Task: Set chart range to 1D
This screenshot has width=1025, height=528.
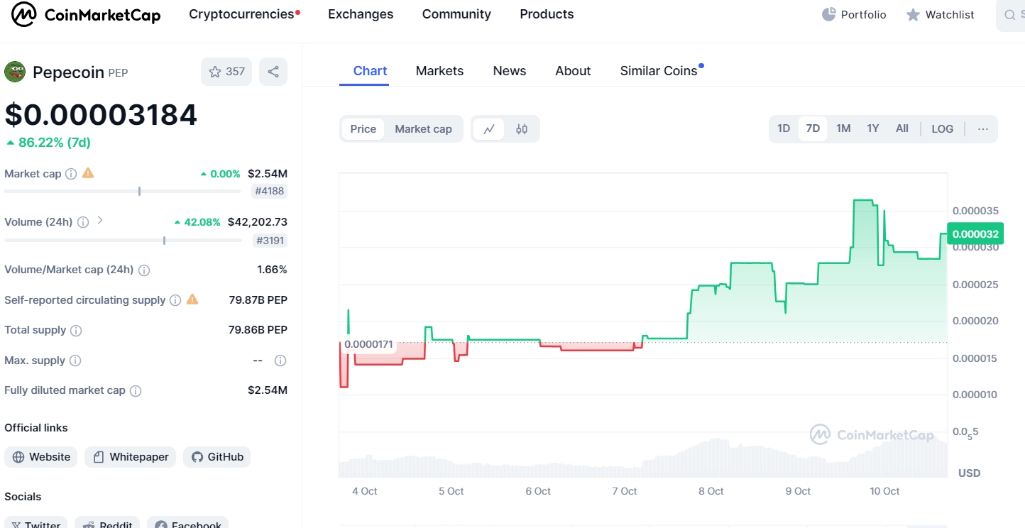Action: tap(784, 128)
